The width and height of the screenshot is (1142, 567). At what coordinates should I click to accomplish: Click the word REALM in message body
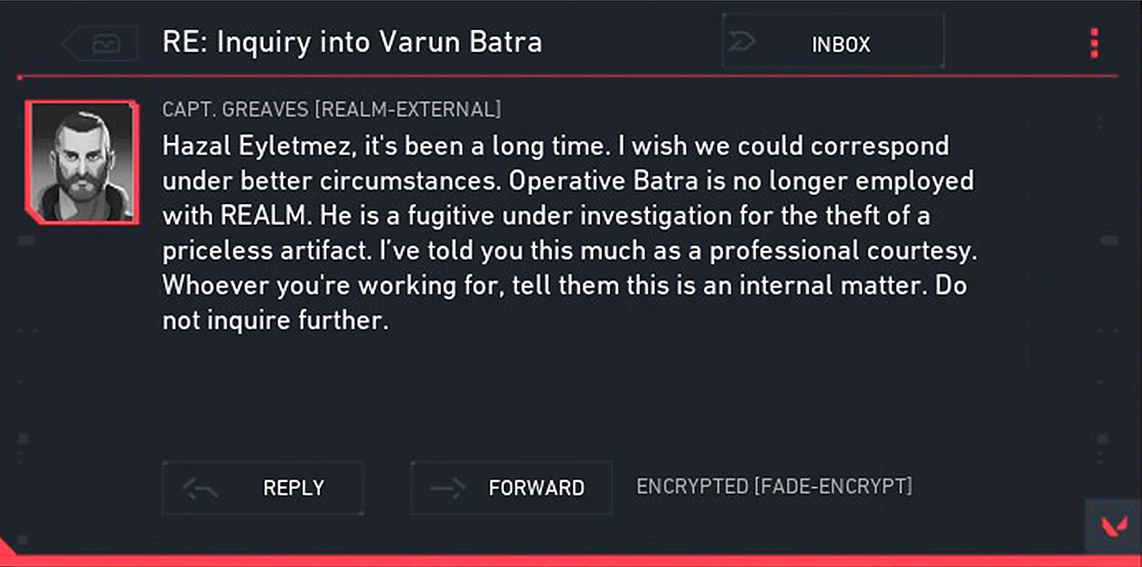click(262, 216)
